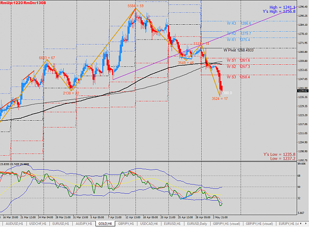Click the 5584 = 59 swing label
This screenshot has height=227, width=309.
click(135, 6)
